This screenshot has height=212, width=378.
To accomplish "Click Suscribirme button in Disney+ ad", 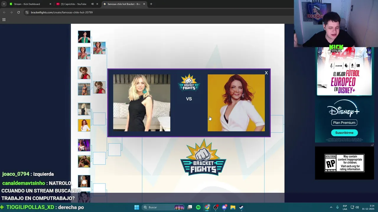I will (x=344, y=133).
